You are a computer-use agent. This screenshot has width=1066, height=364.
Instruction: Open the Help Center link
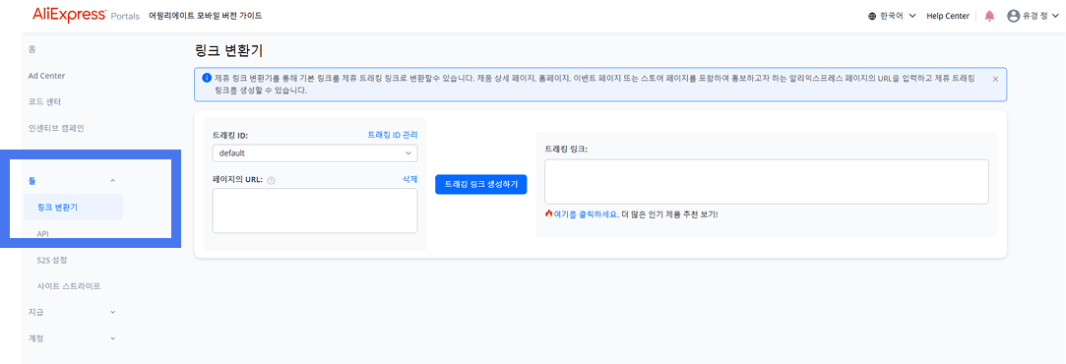click(x=948, y=16)
